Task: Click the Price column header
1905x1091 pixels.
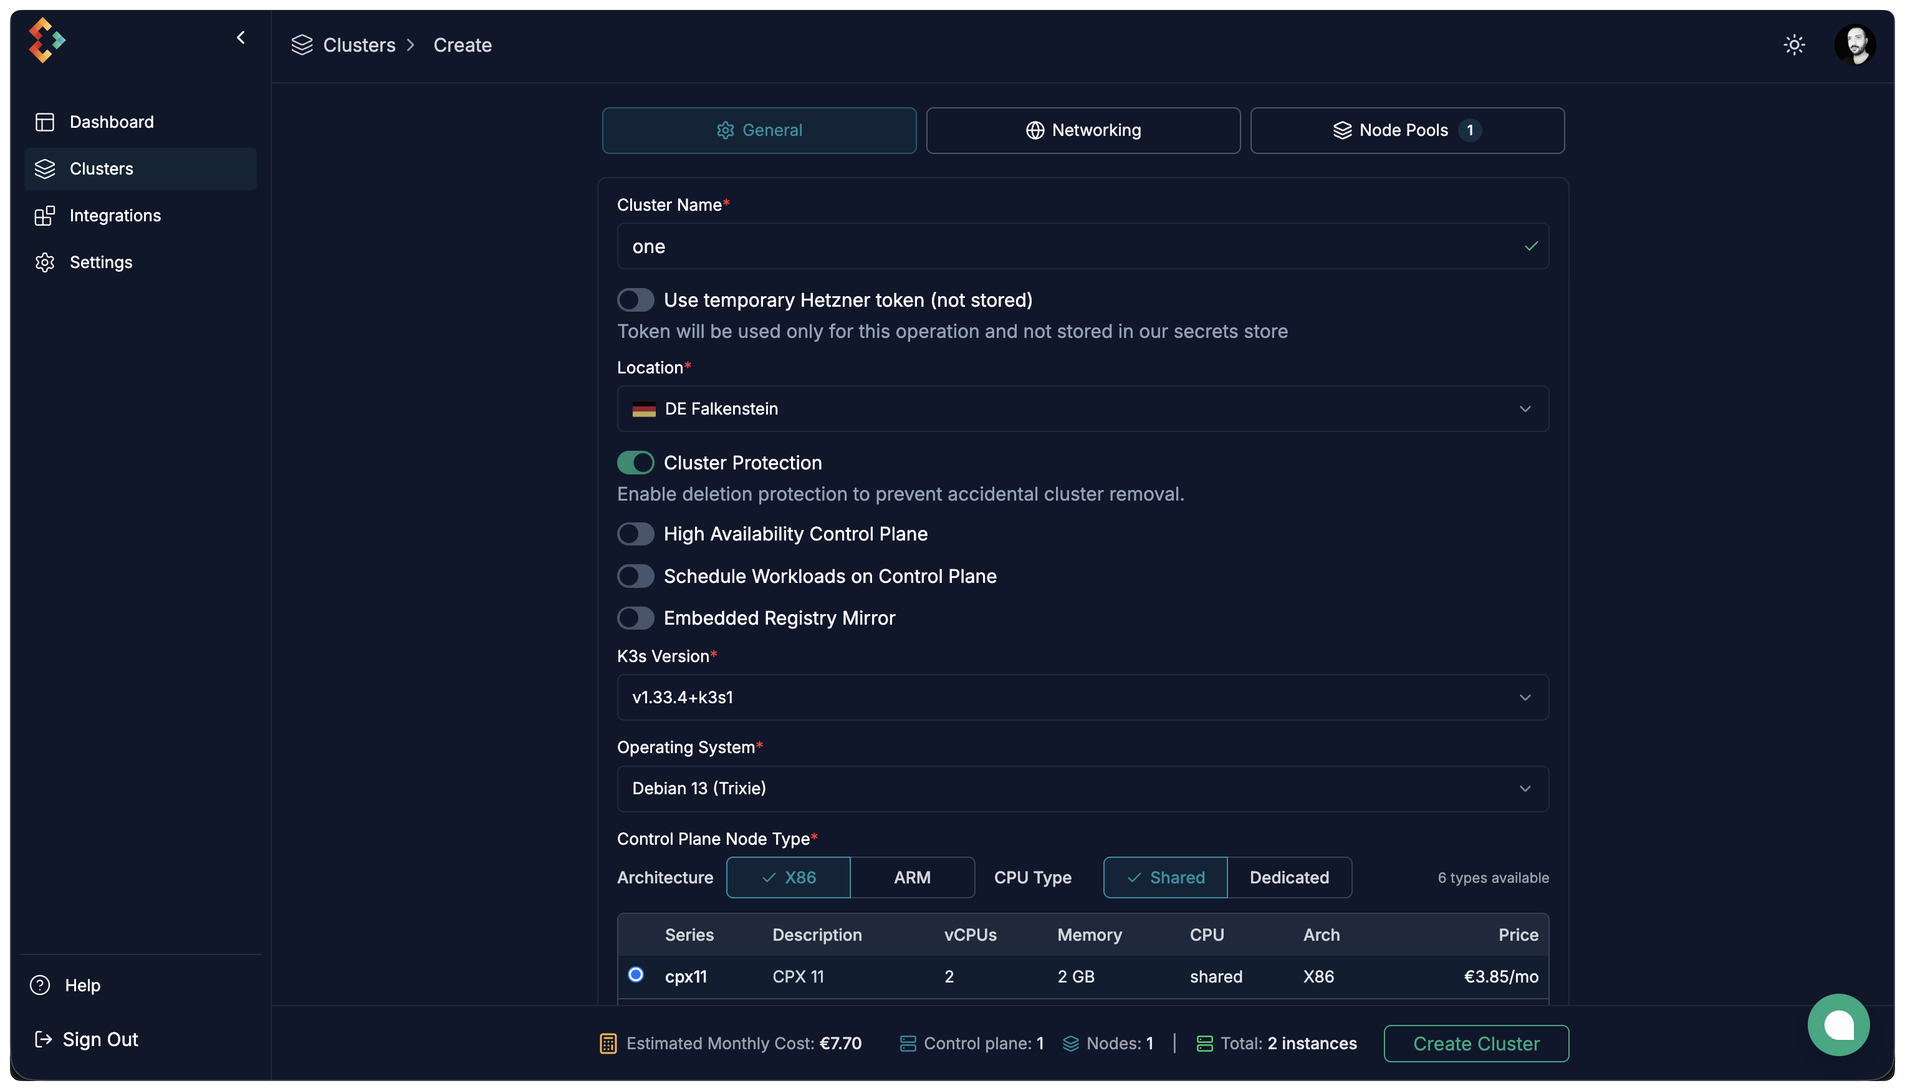Action: (x=1518, y=935)
